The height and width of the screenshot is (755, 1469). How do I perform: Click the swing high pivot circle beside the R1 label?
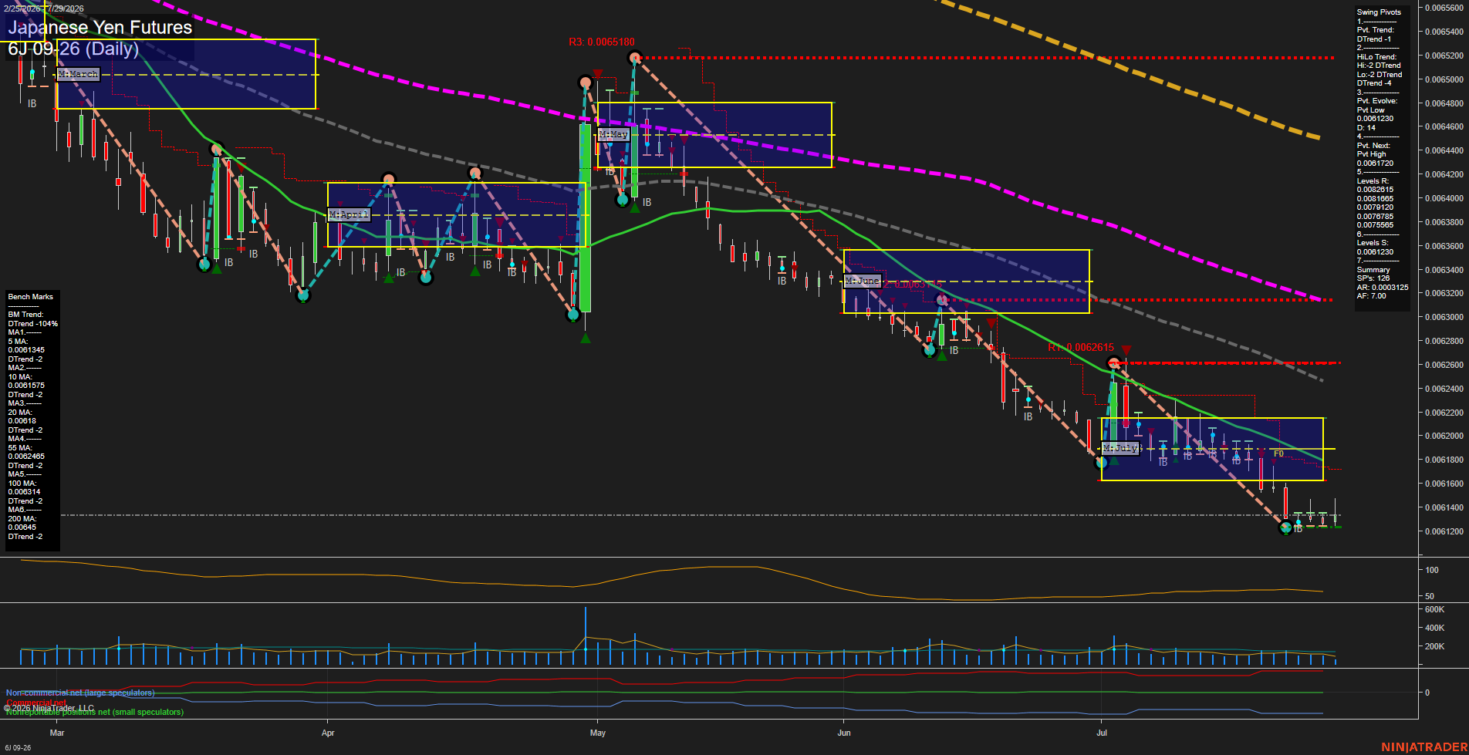[1113, 362]
